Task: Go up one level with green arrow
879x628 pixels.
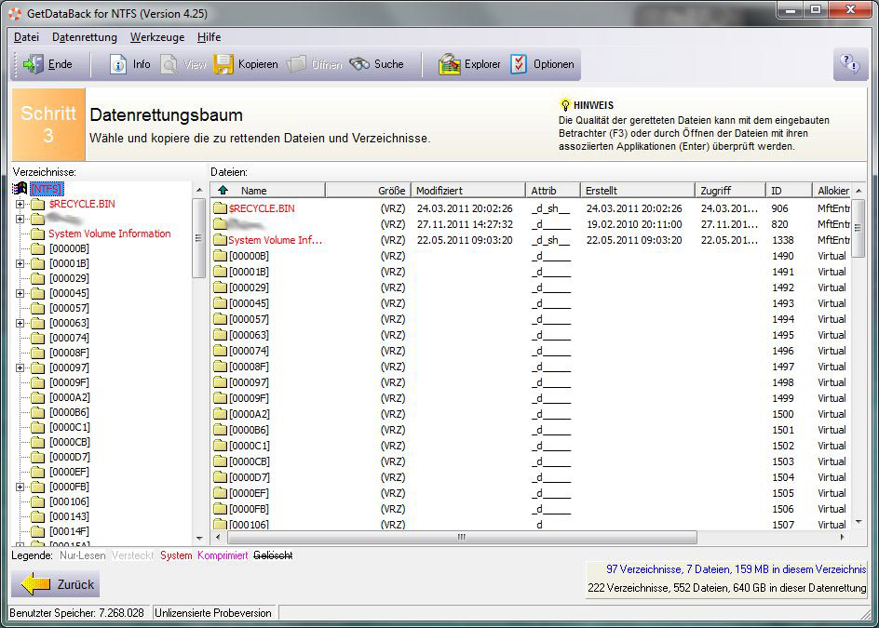Action: (223, 191)
